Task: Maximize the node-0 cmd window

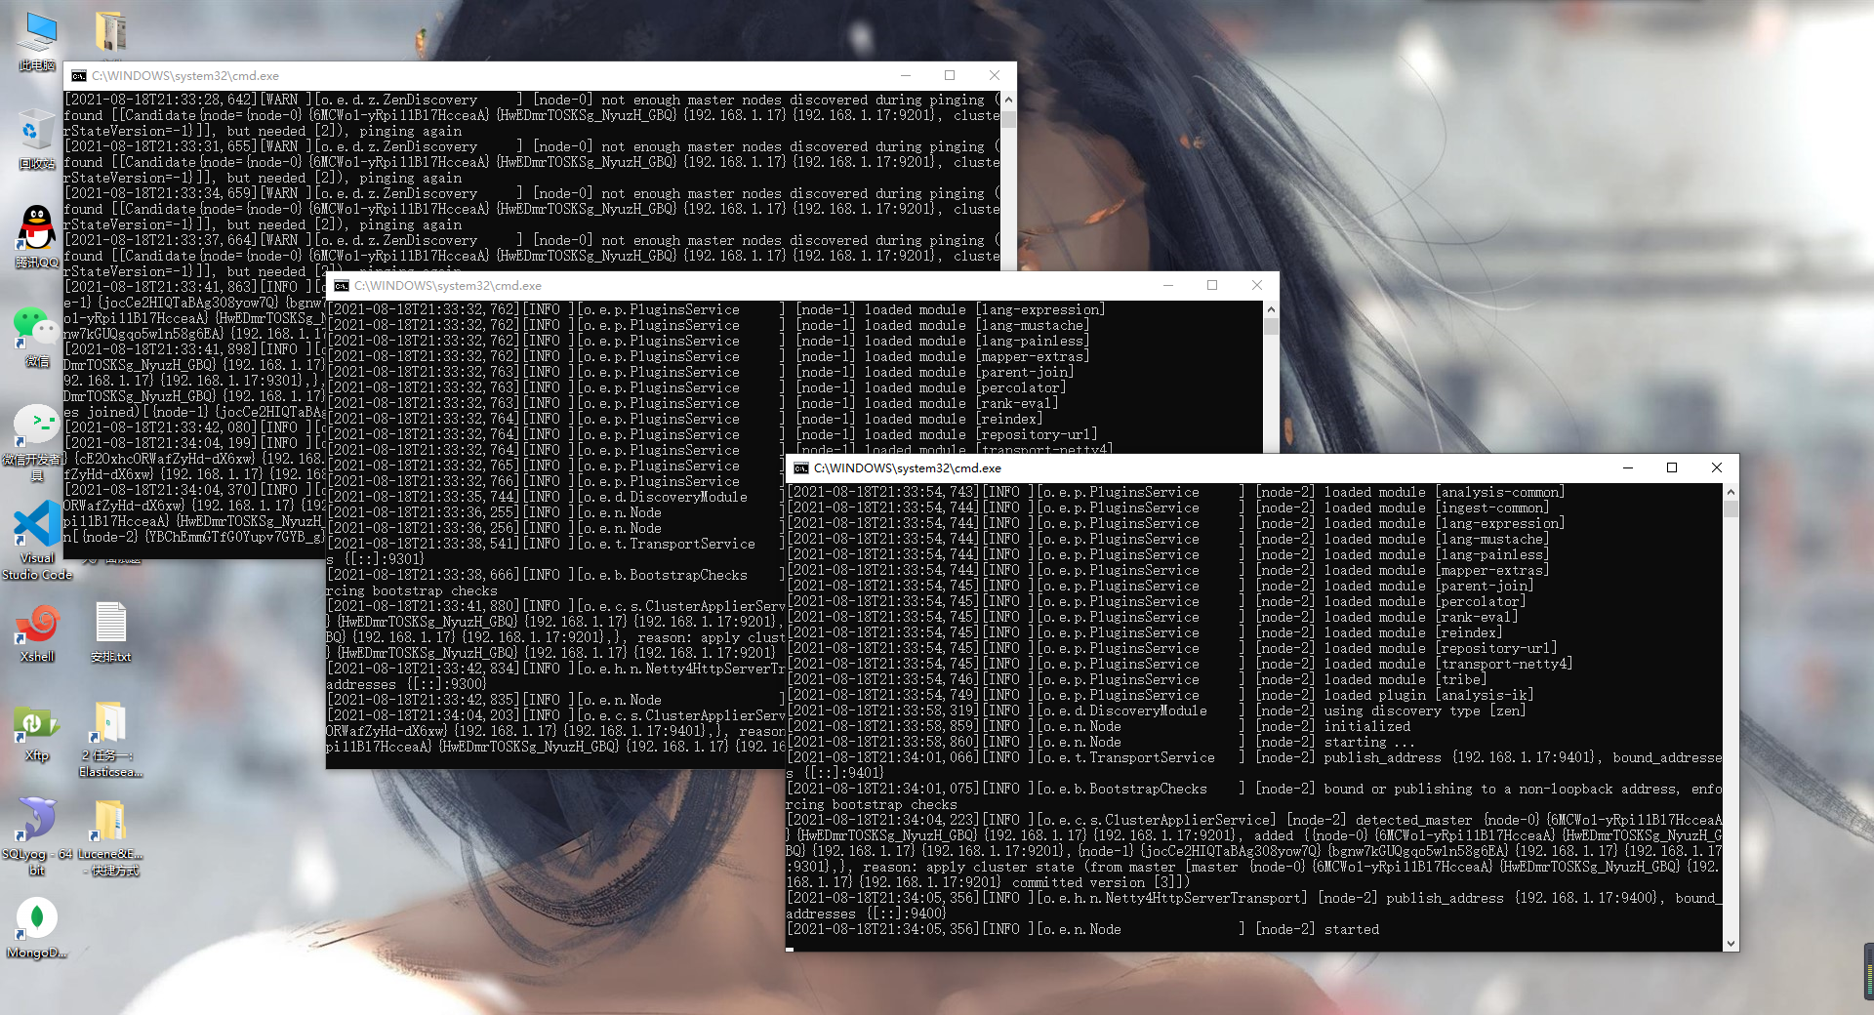Action: (x=950, y=75)
